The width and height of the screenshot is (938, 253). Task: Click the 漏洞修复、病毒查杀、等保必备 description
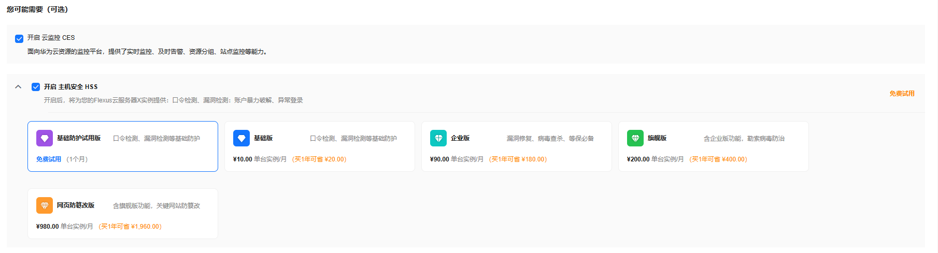(x=550, y=139)
